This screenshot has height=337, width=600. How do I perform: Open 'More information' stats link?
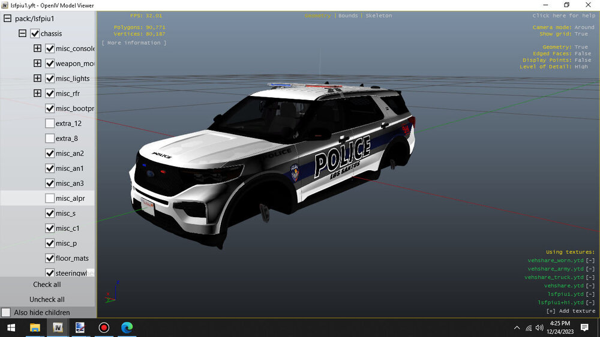[134, 43]
